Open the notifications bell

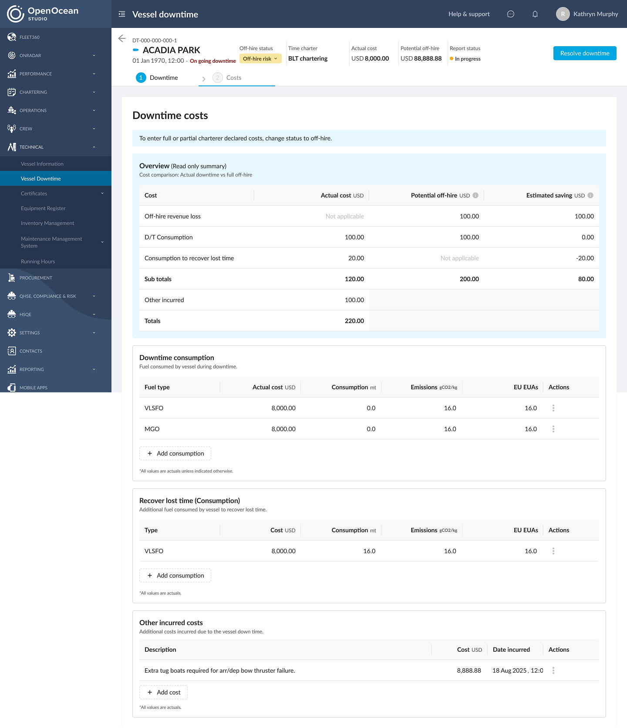535,14
